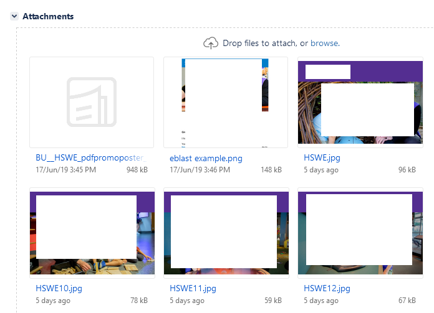Open the HSWE11.jpg thumbnail preview

pos(226,233)
